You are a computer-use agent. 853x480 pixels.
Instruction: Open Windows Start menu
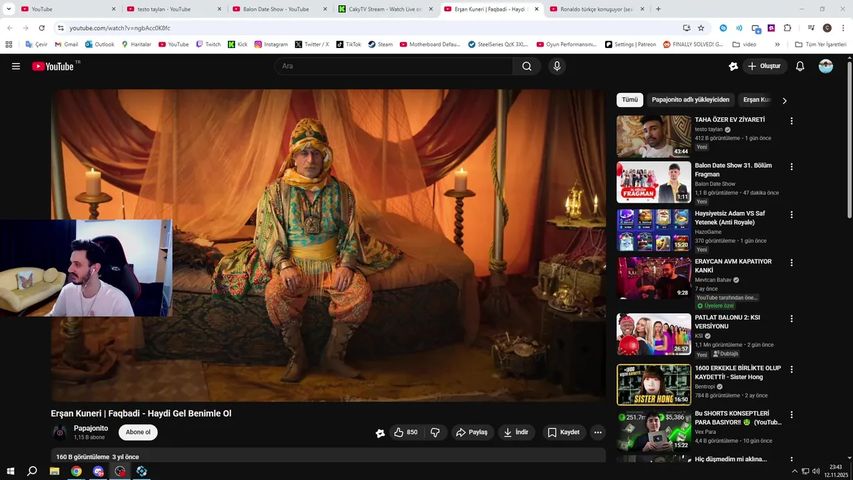(11, 471)
